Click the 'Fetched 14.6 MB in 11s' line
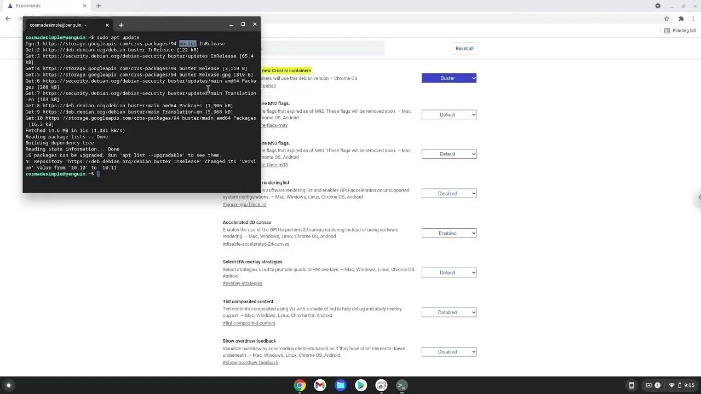The height and width of the screenshot is (394, 701). pyautogui.click(x=75, y=131)
